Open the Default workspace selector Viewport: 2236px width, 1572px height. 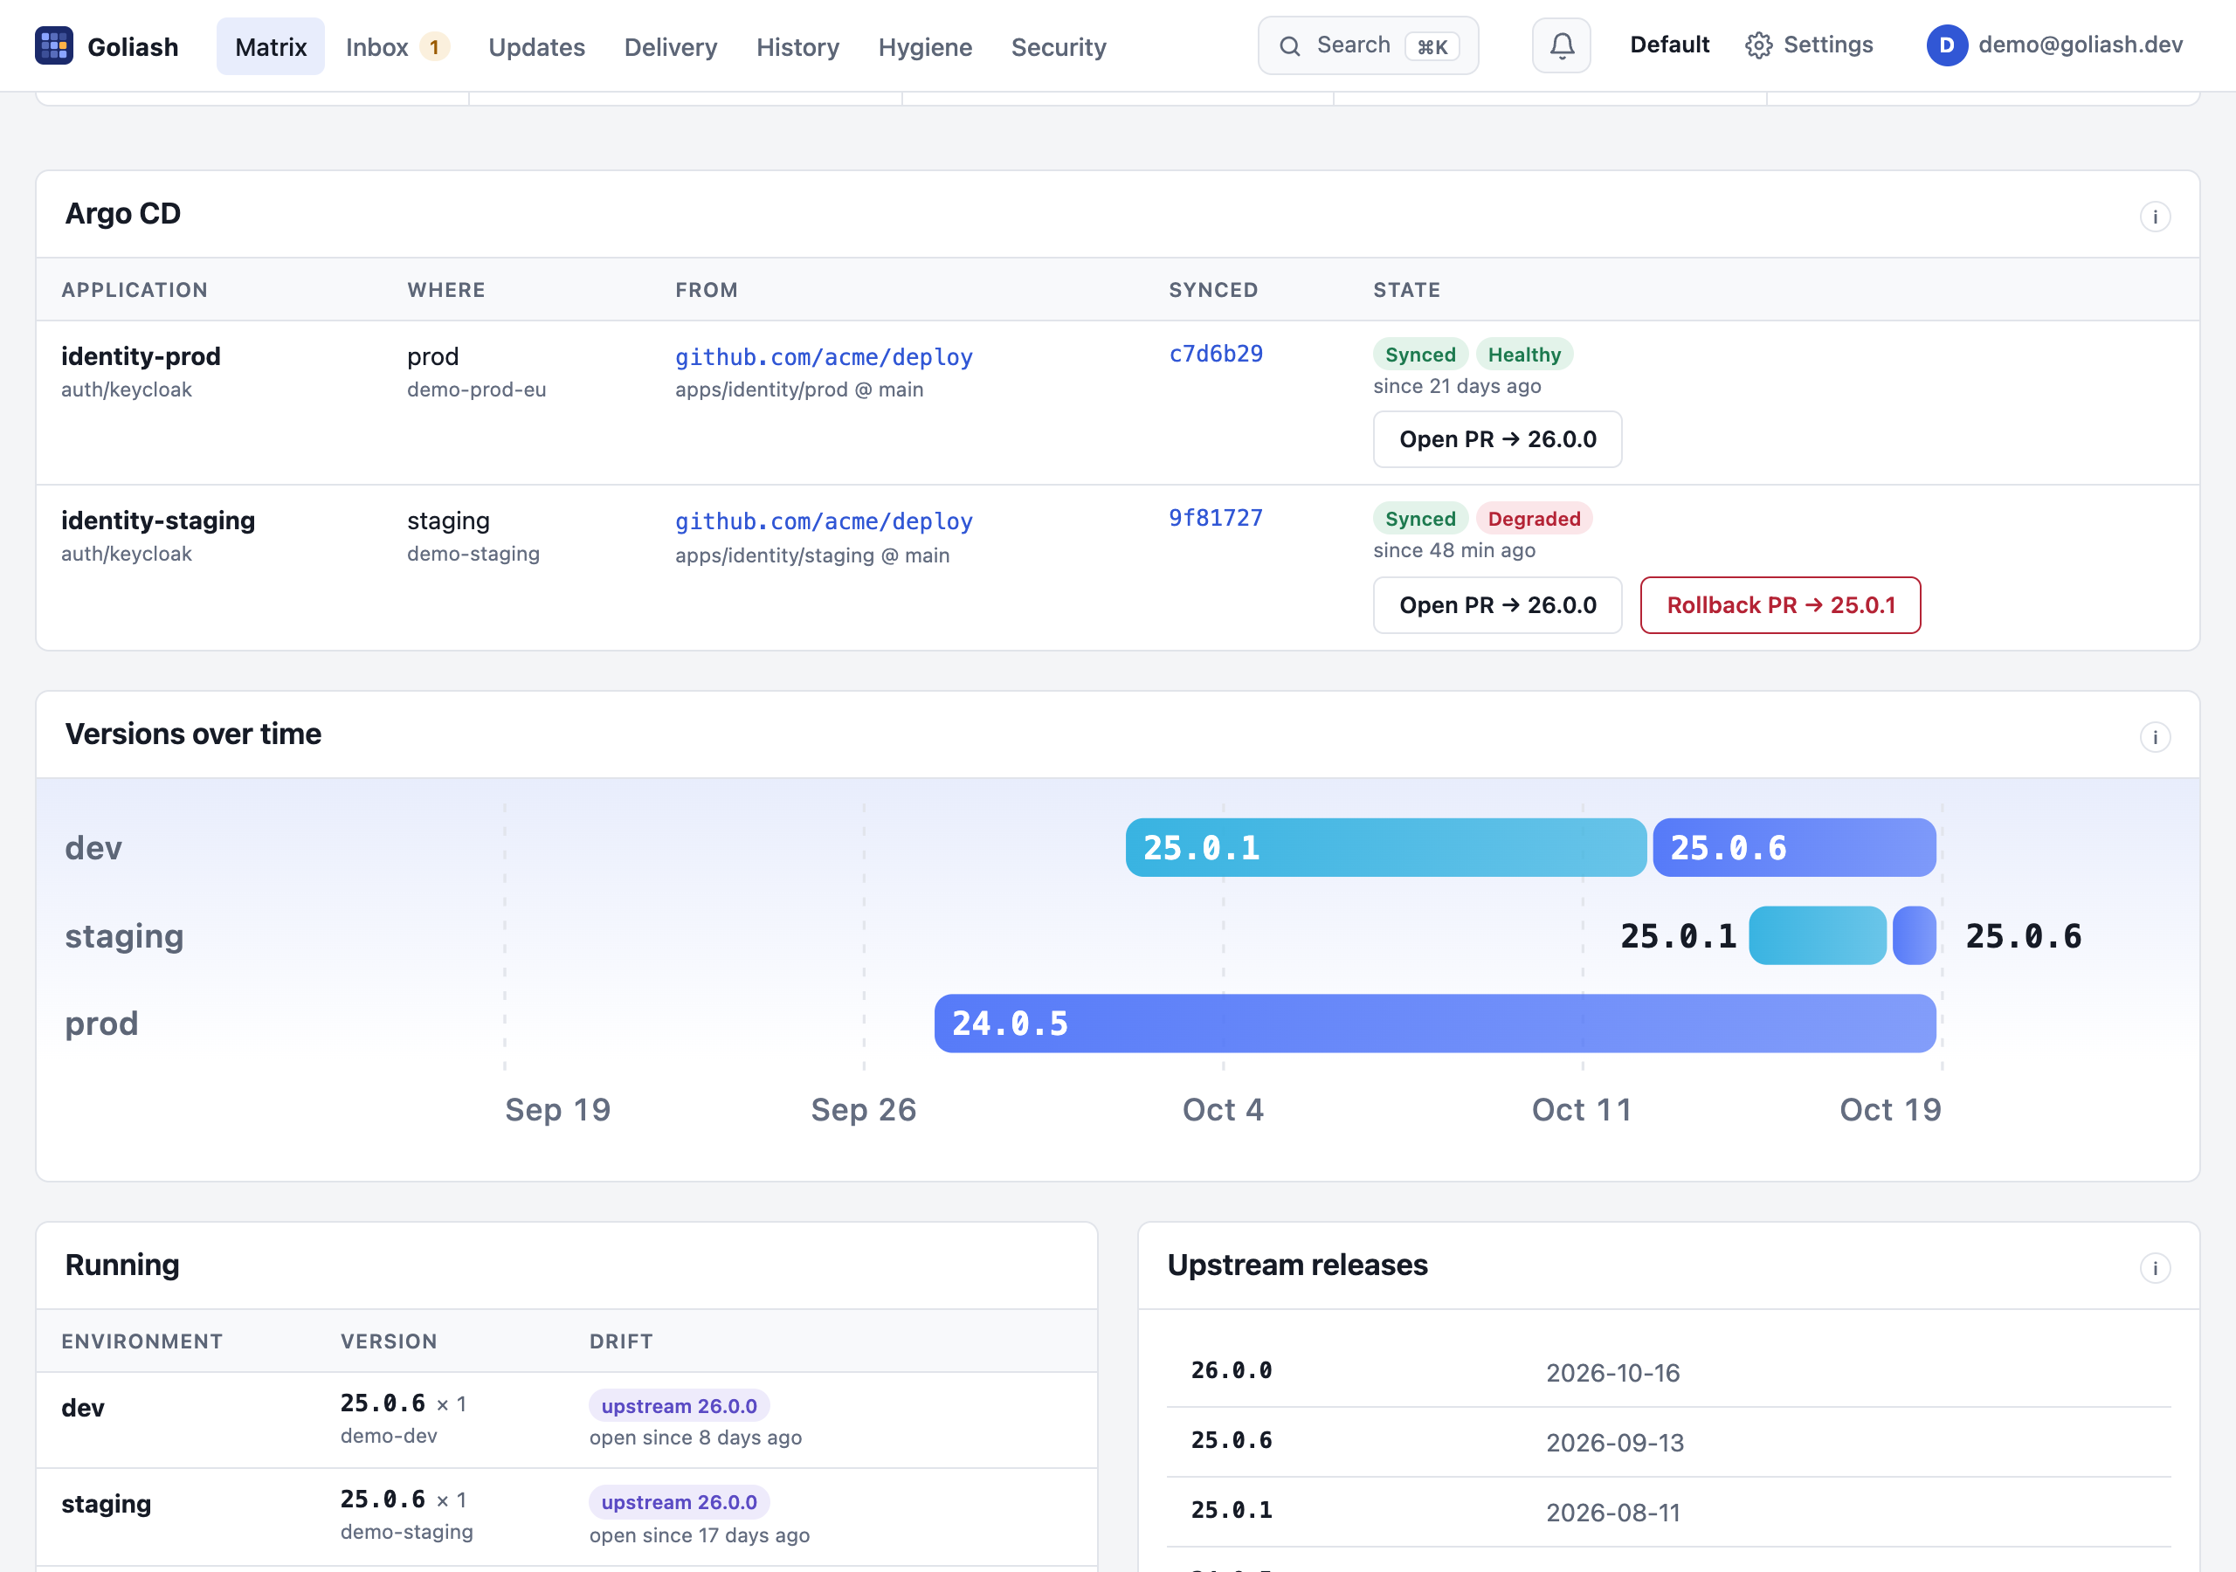(1669, 45)
